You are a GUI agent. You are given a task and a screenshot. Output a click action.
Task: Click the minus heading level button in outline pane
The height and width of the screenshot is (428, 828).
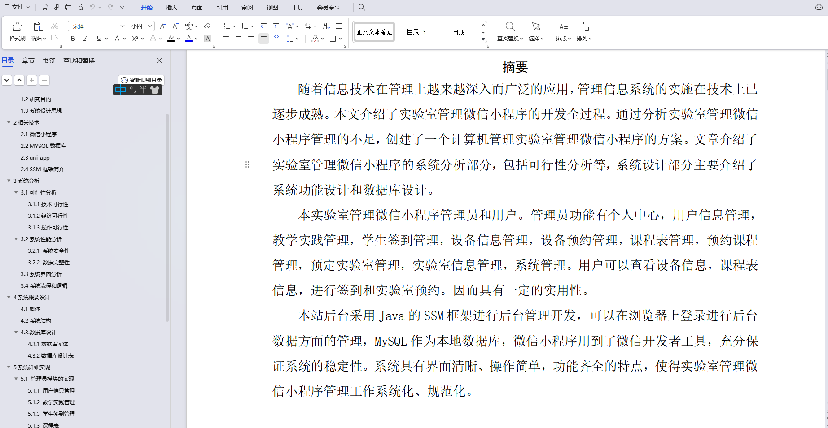44,80
